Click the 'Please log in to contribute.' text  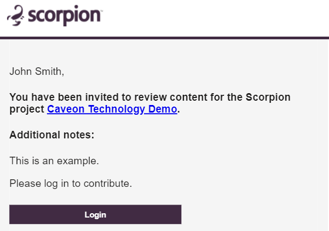71,184
